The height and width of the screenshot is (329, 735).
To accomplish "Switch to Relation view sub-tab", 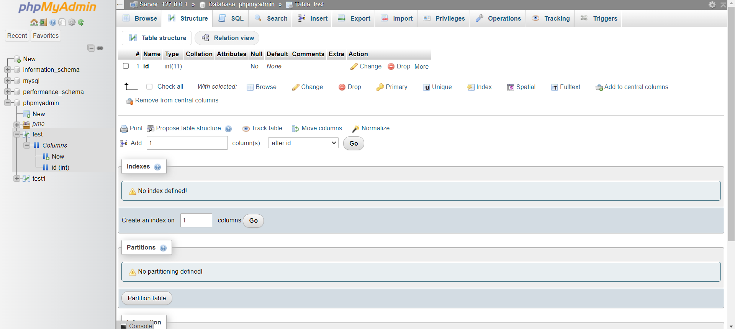I will [x=227, y=38].
